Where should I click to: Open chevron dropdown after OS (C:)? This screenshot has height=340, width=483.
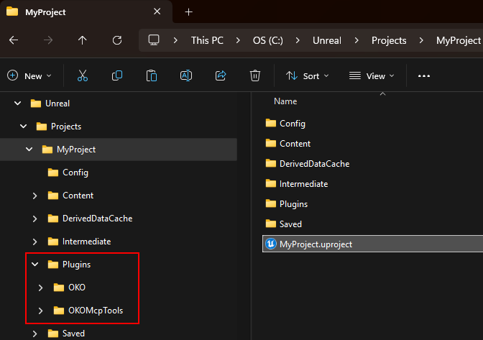tap(298, 40)
